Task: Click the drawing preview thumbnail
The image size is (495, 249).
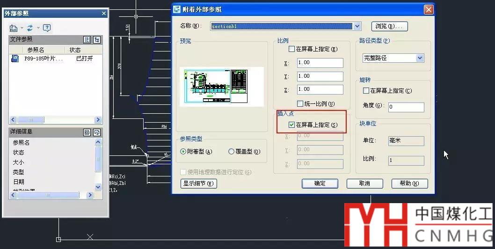Action: pos(222,87)
